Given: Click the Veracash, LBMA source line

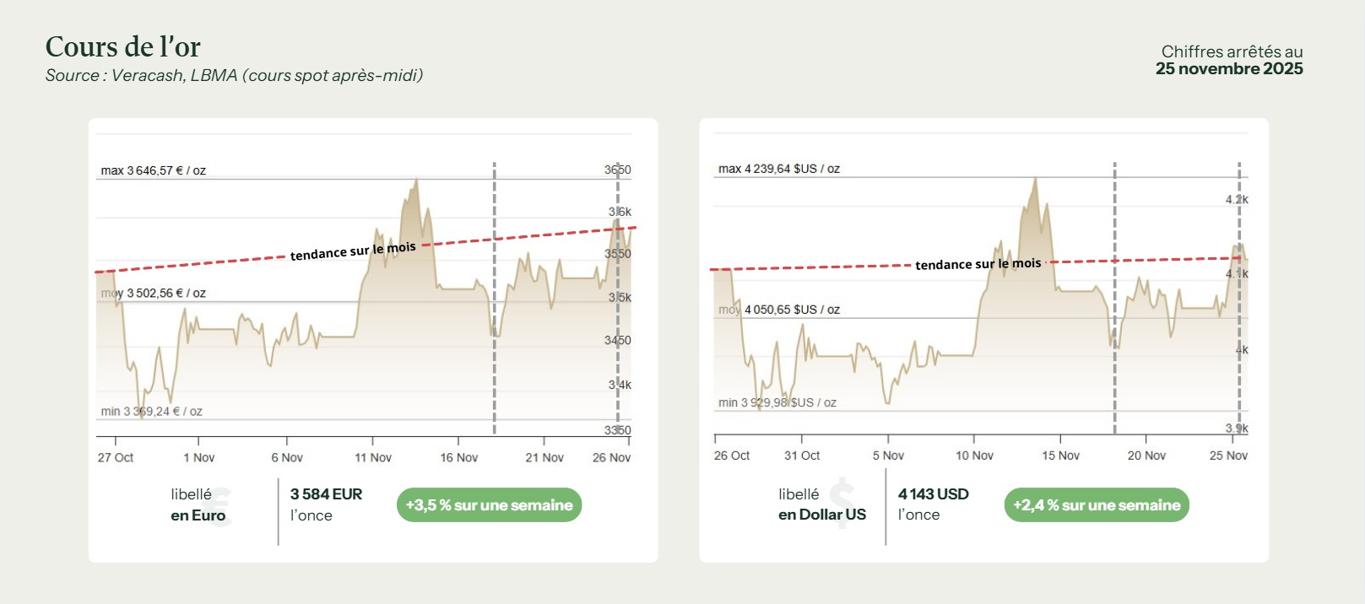Looking at the screenshot, I should pyautogui.click(x=234, y=76).
